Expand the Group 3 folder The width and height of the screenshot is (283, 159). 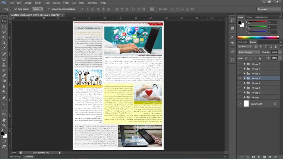(245, 88)
